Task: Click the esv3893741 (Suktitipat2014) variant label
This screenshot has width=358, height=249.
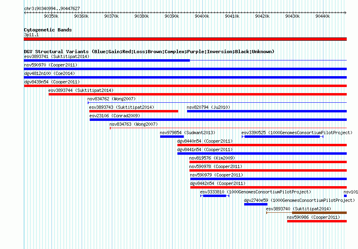Action: 57,56
